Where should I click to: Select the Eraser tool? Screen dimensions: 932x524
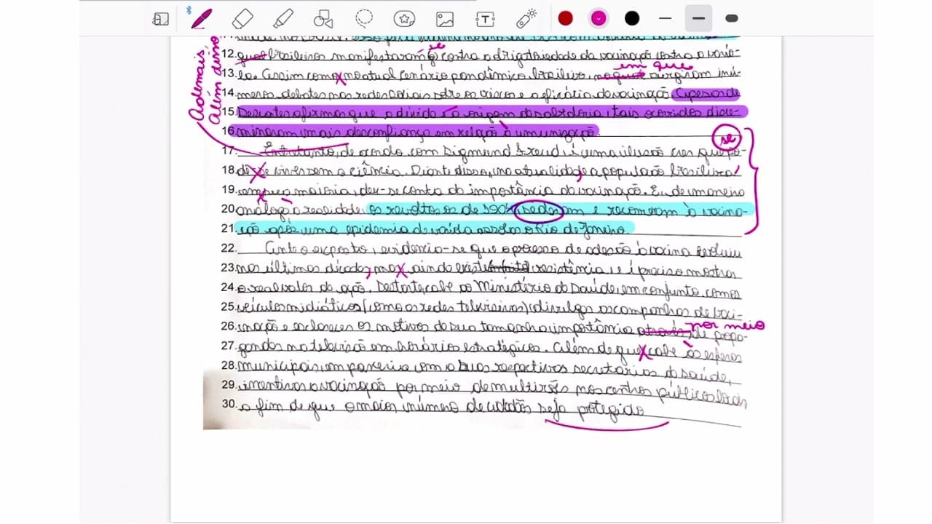click(242, 18)
